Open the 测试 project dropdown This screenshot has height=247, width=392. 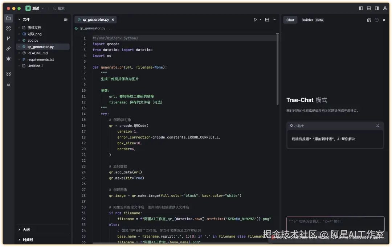click(35, 8)
